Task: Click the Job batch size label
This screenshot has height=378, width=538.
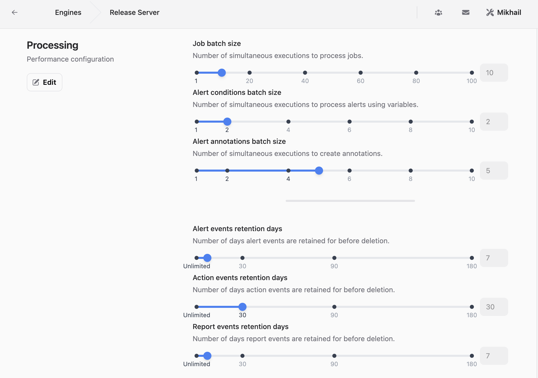Action: (x=217, y=43)
